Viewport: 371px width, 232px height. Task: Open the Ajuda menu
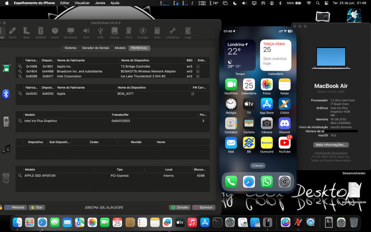(115, 3)
